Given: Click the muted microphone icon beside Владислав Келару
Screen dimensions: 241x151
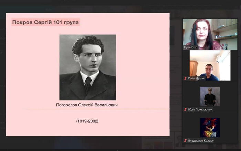Looking at the screenshot, I should click(x=185, y=141).
